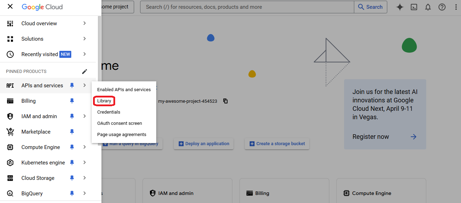Toggle the pin on IAM and admin
The image size is (461, 203).
click(x=72, y=116)
